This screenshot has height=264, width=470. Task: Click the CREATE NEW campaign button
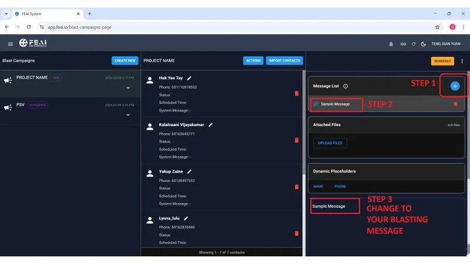tap(125, 60)
